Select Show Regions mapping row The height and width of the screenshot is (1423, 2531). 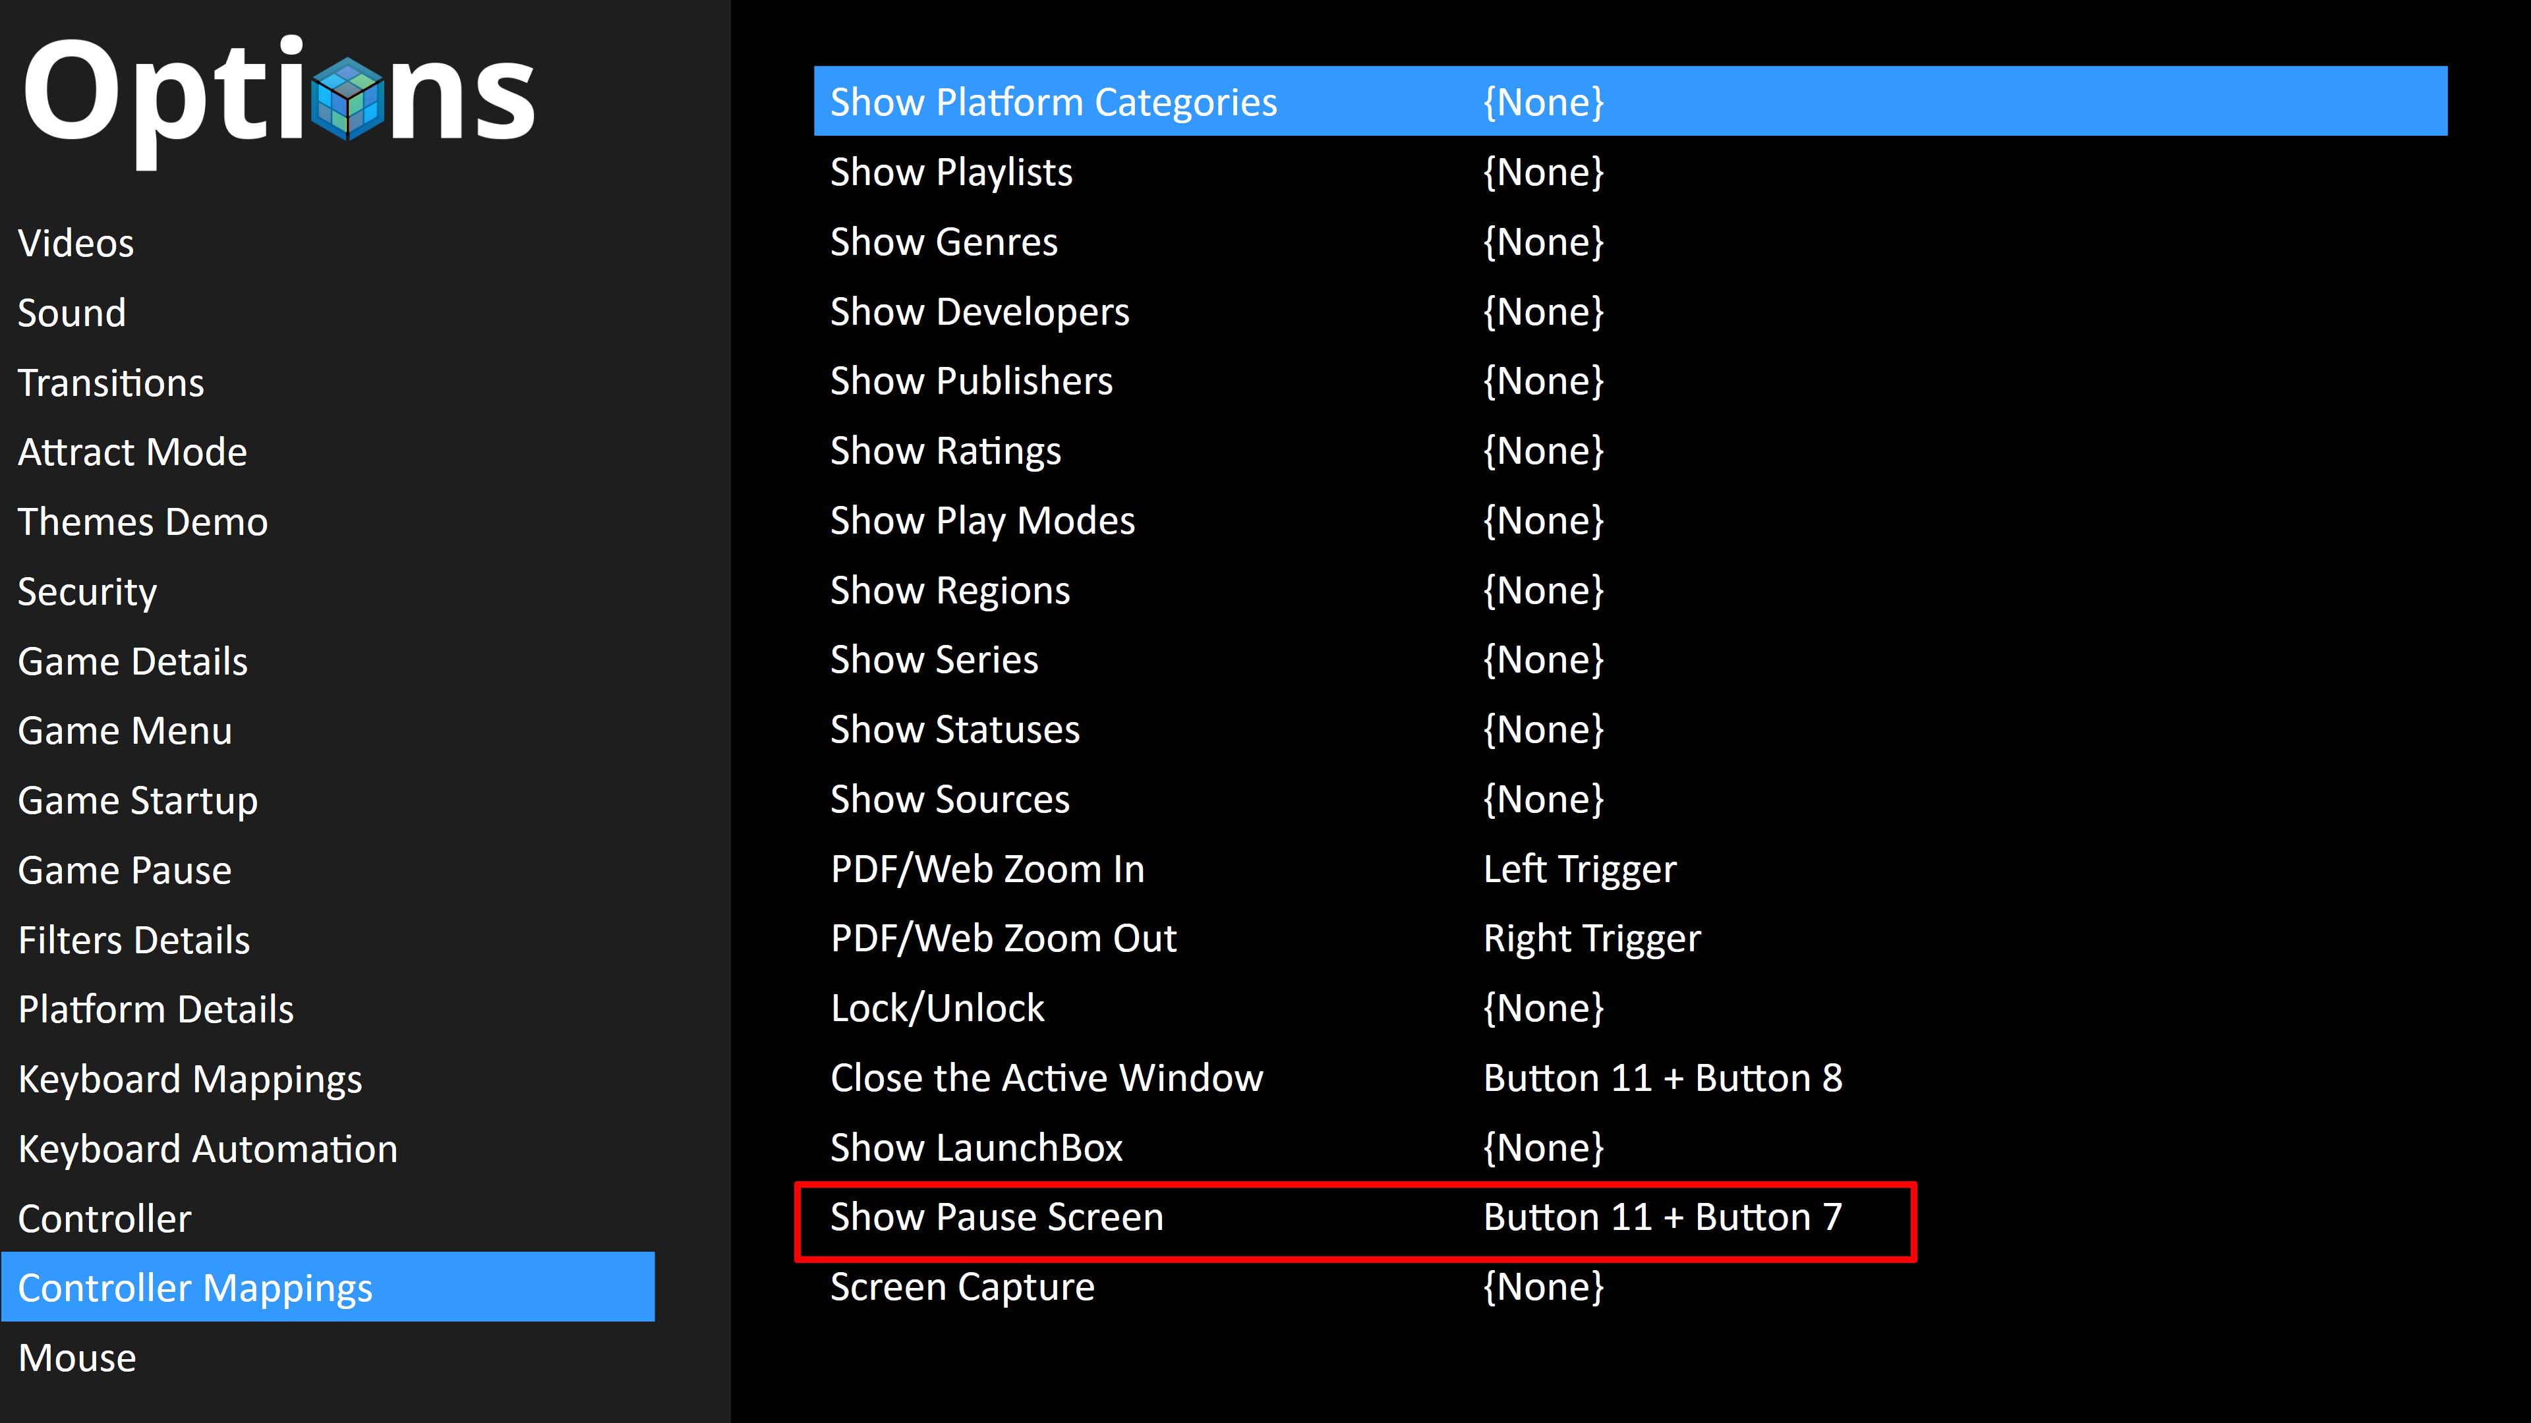click(x=1630, y=590)
